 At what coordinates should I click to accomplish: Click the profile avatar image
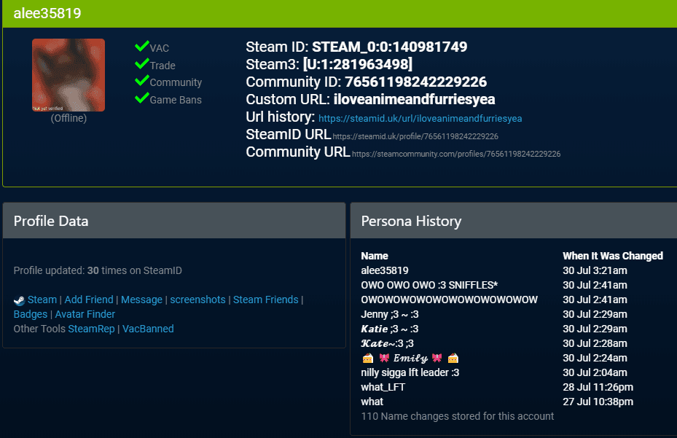(69, 75)
